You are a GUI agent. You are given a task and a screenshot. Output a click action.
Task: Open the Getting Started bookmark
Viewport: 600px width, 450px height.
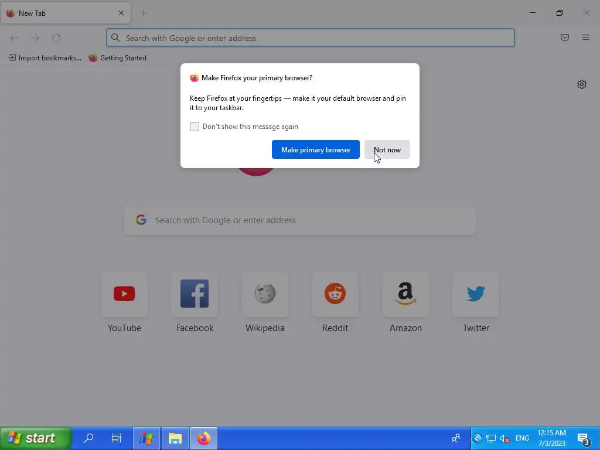117,58
